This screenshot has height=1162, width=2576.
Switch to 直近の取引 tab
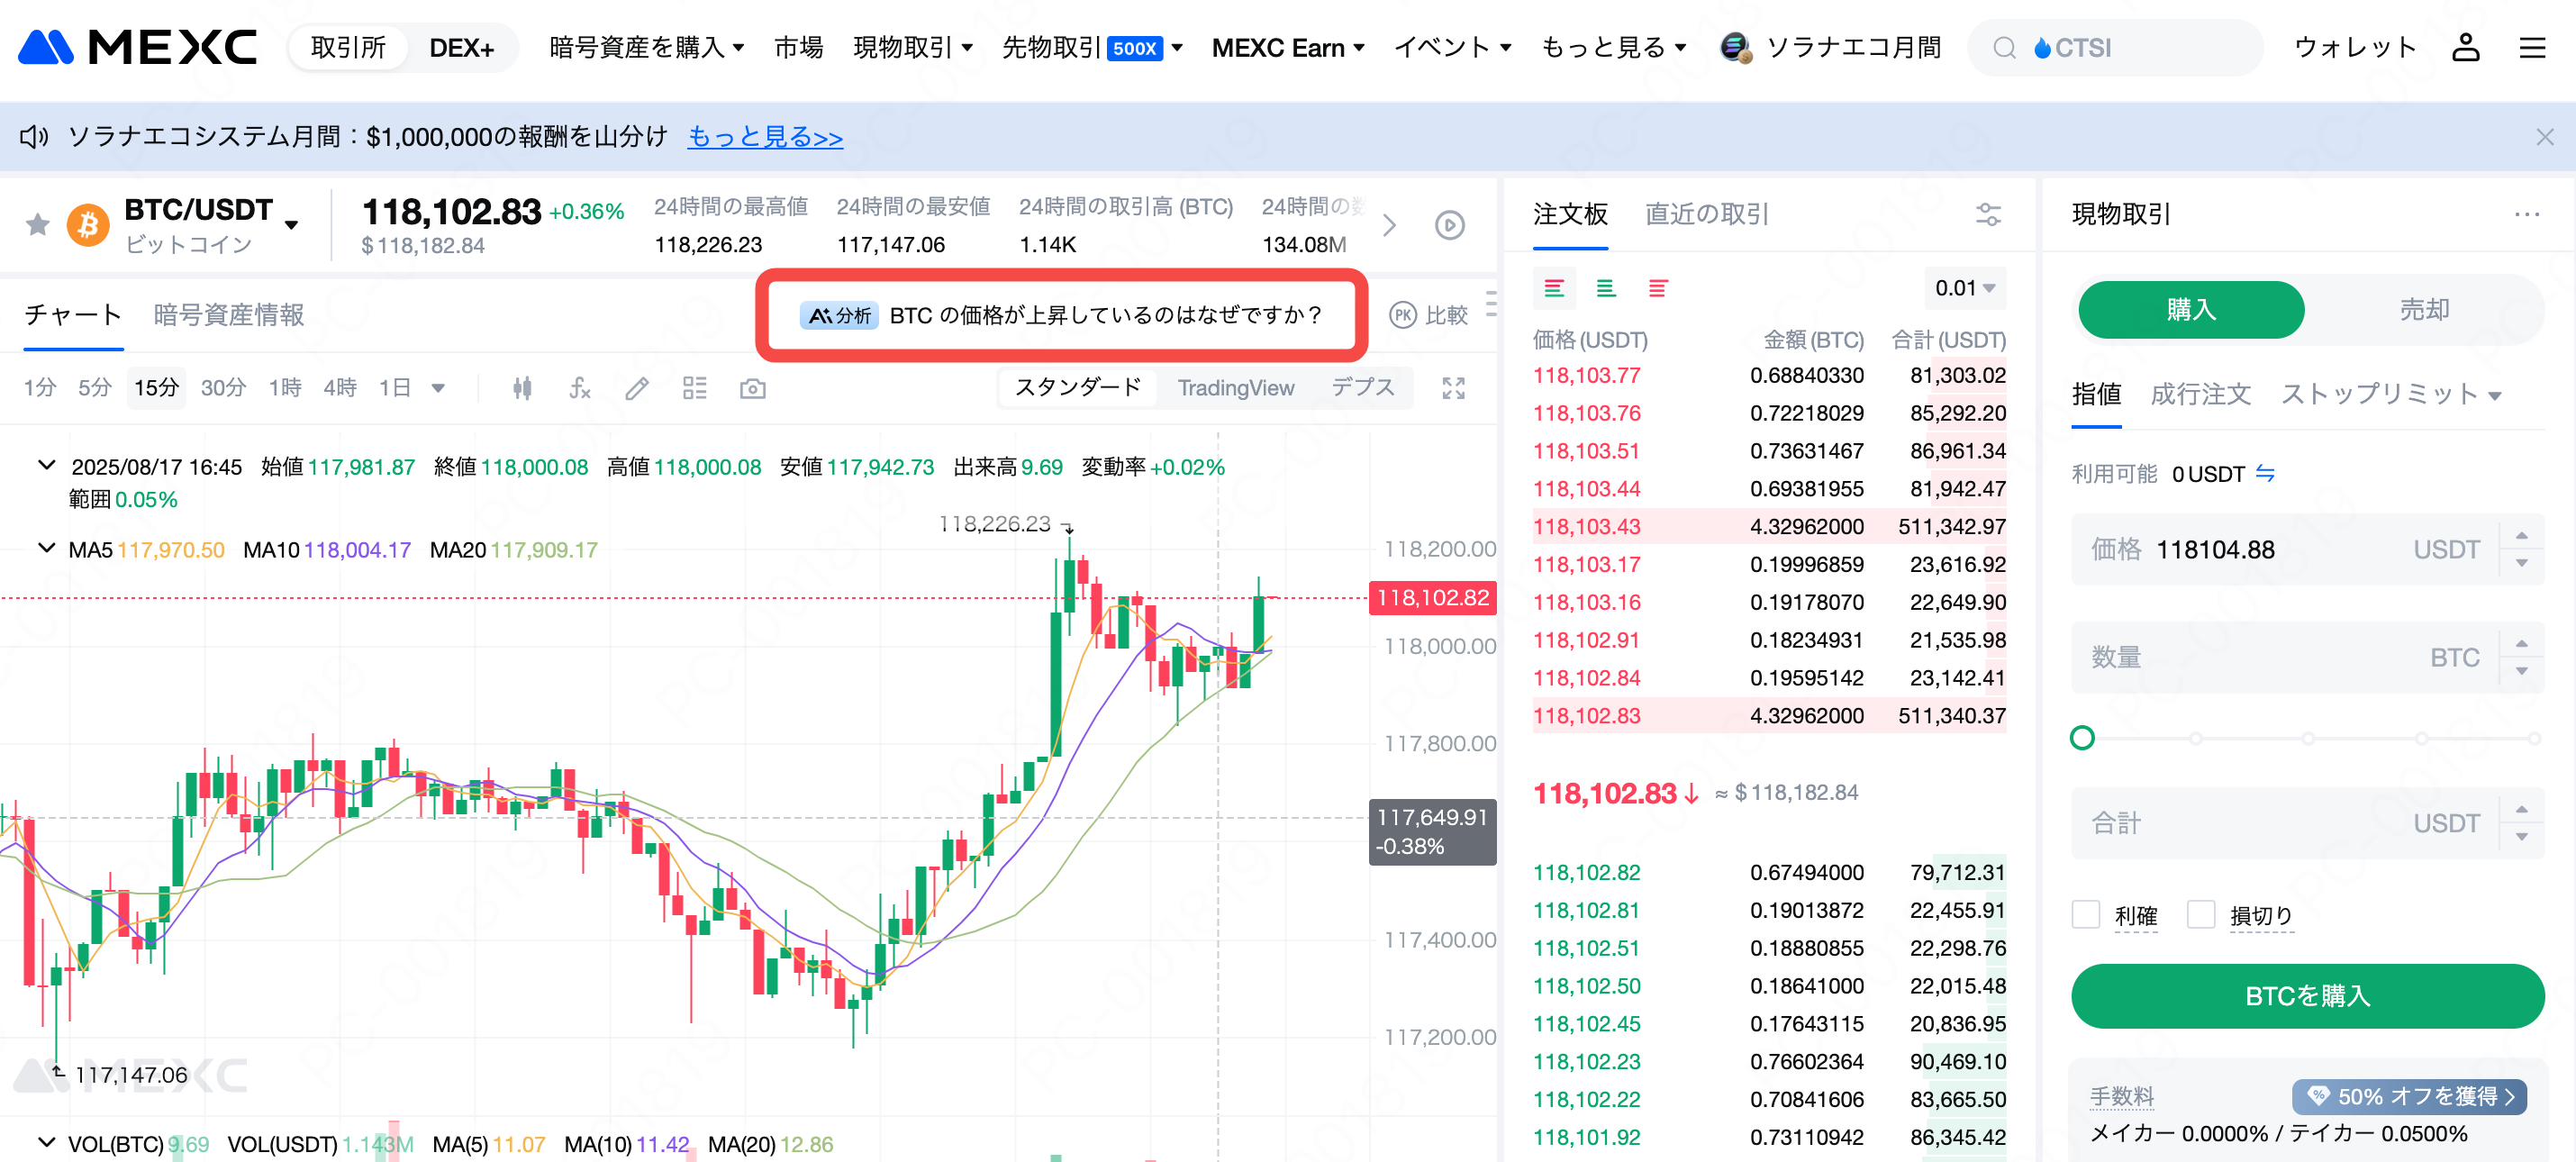1706,214
